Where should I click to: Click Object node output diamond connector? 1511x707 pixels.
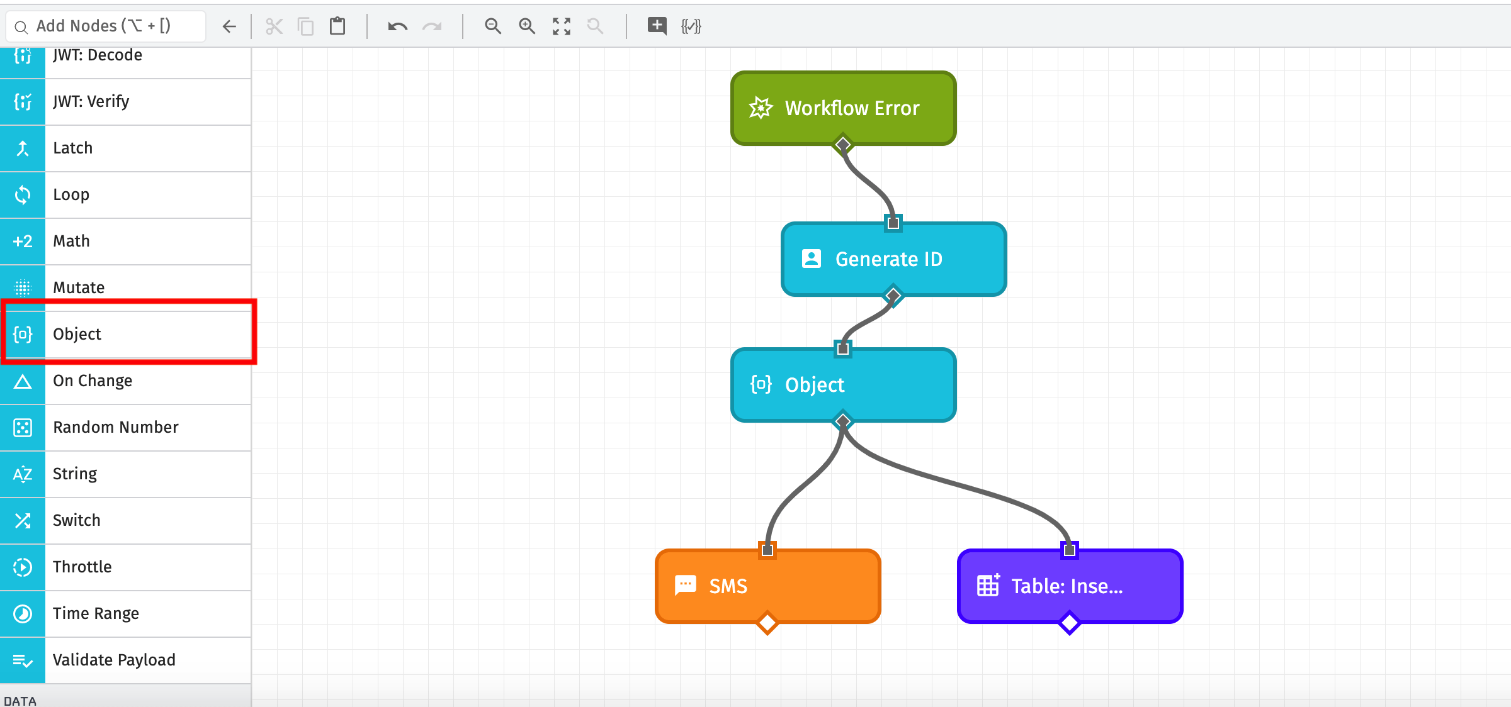(843, 421)
